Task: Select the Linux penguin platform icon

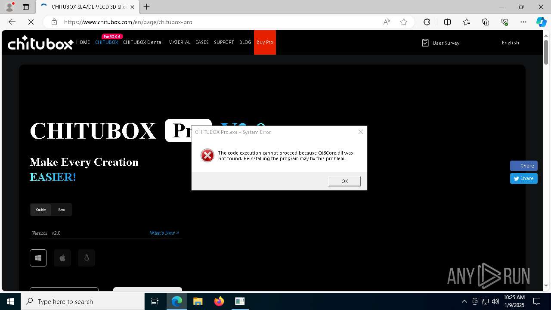Action: (87, 258)
